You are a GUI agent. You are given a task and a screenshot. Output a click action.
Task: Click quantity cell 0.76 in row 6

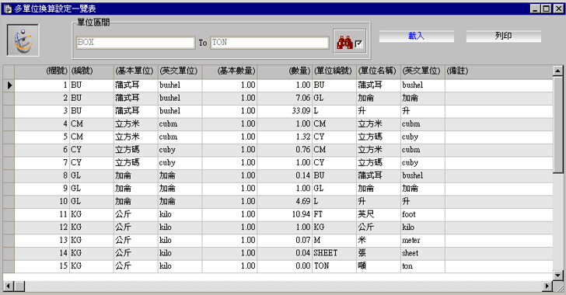click(285, 150)
